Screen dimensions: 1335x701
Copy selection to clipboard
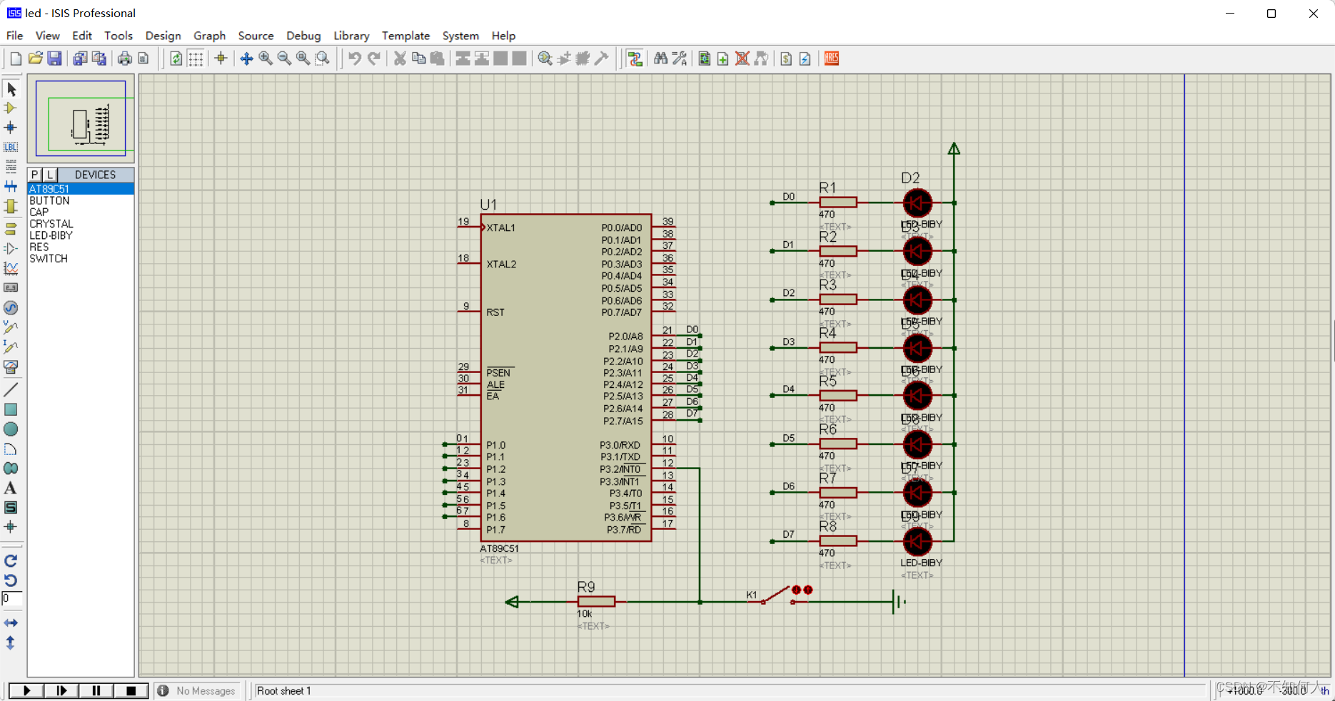coord(418,58)
